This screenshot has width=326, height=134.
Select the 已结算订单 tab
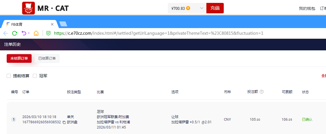pos(47,58)
